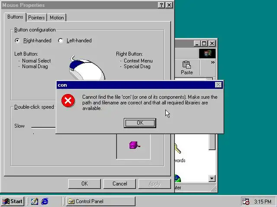Image resolution: width=277 pixels, height=207 pixels.
Task: Select the Buttons tab
Action: tap(15, 17)
